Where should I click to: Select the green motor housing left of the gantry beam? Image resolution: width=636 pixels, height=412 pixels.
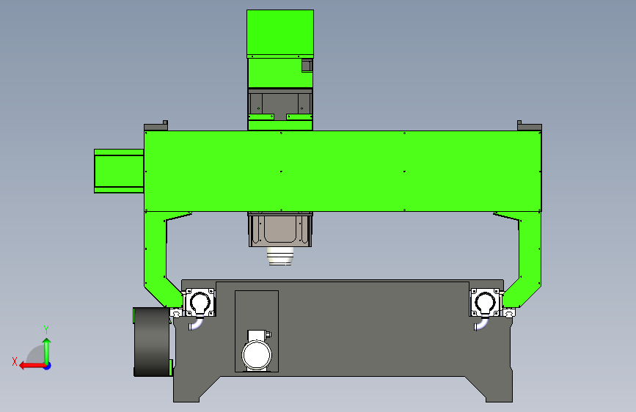point(119,171)
